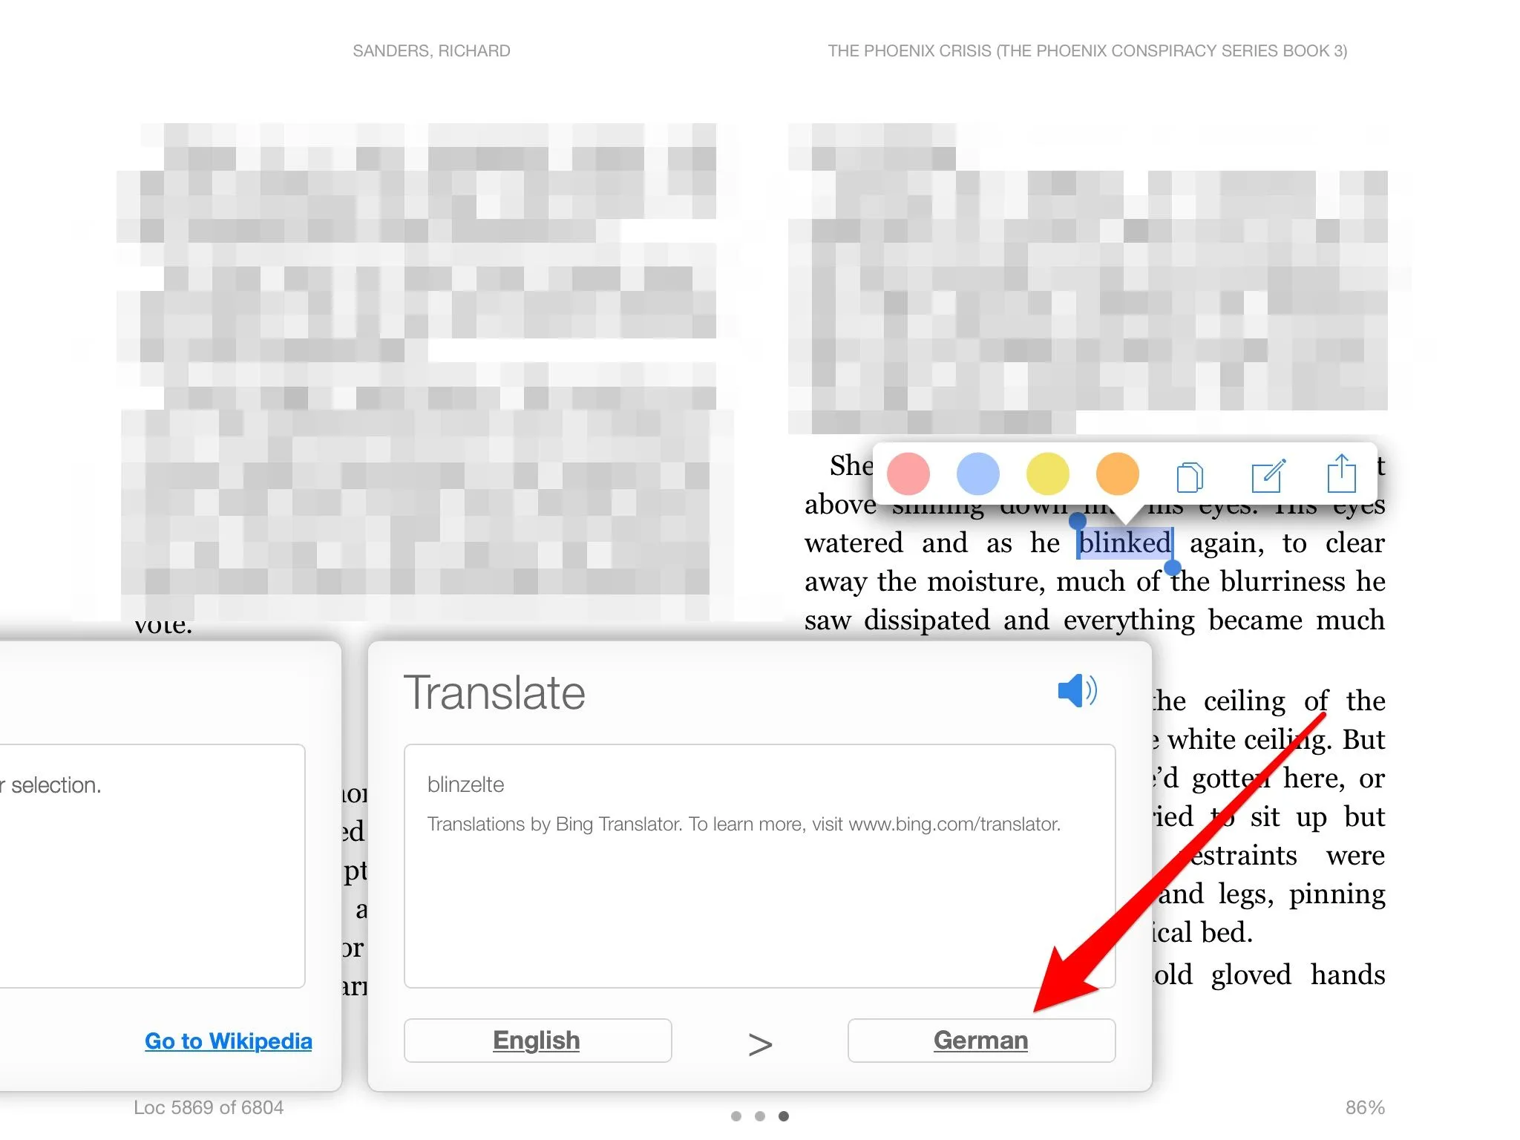Select the middle card indicator dot
Image resolution: width=1520 pixels, height=1140 pixels.
(760, 1116)
